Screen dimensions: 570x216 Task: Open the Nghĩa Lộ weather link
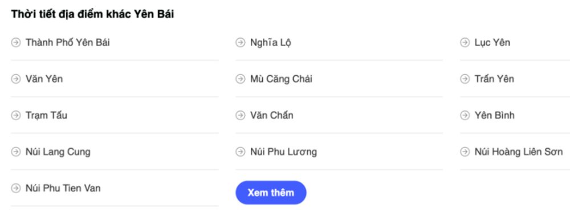[270, 43]
